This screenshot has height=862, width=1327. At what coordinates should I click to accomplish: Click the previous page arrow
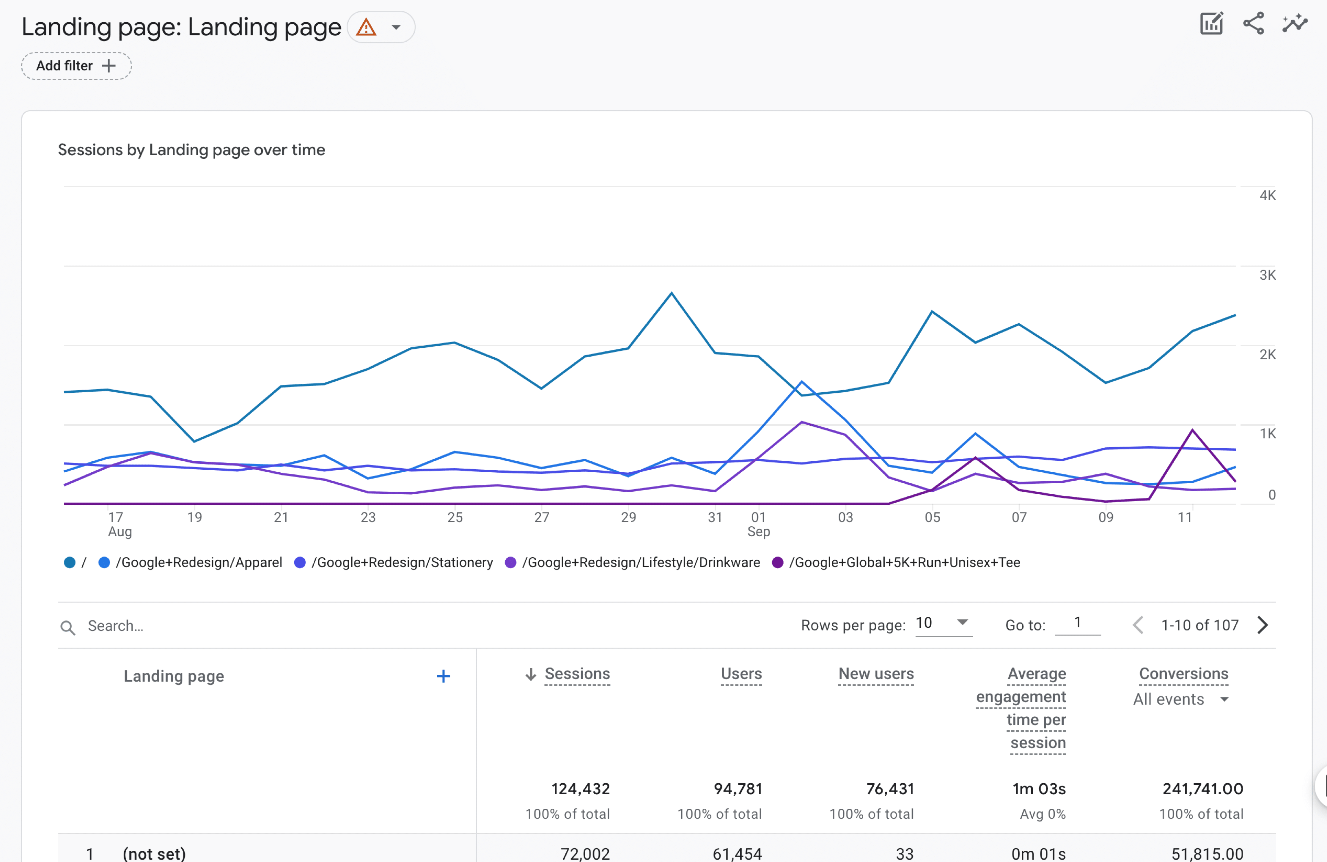click(x=1138, y=625)
